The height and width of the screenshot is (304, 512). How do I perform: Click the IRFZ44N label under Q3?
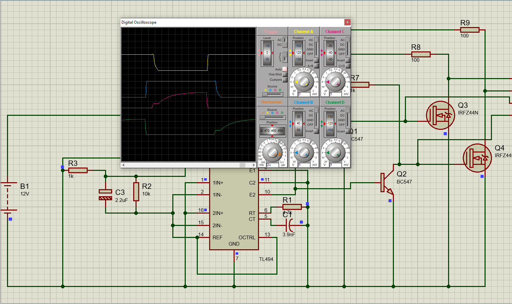[x=468, y=113]
